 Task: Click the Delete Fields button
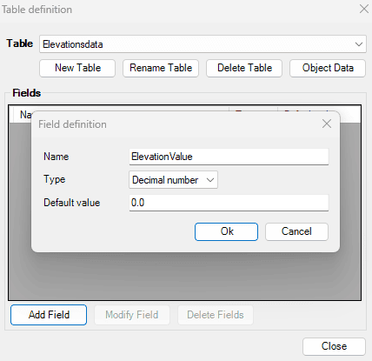tap(216, 315)
